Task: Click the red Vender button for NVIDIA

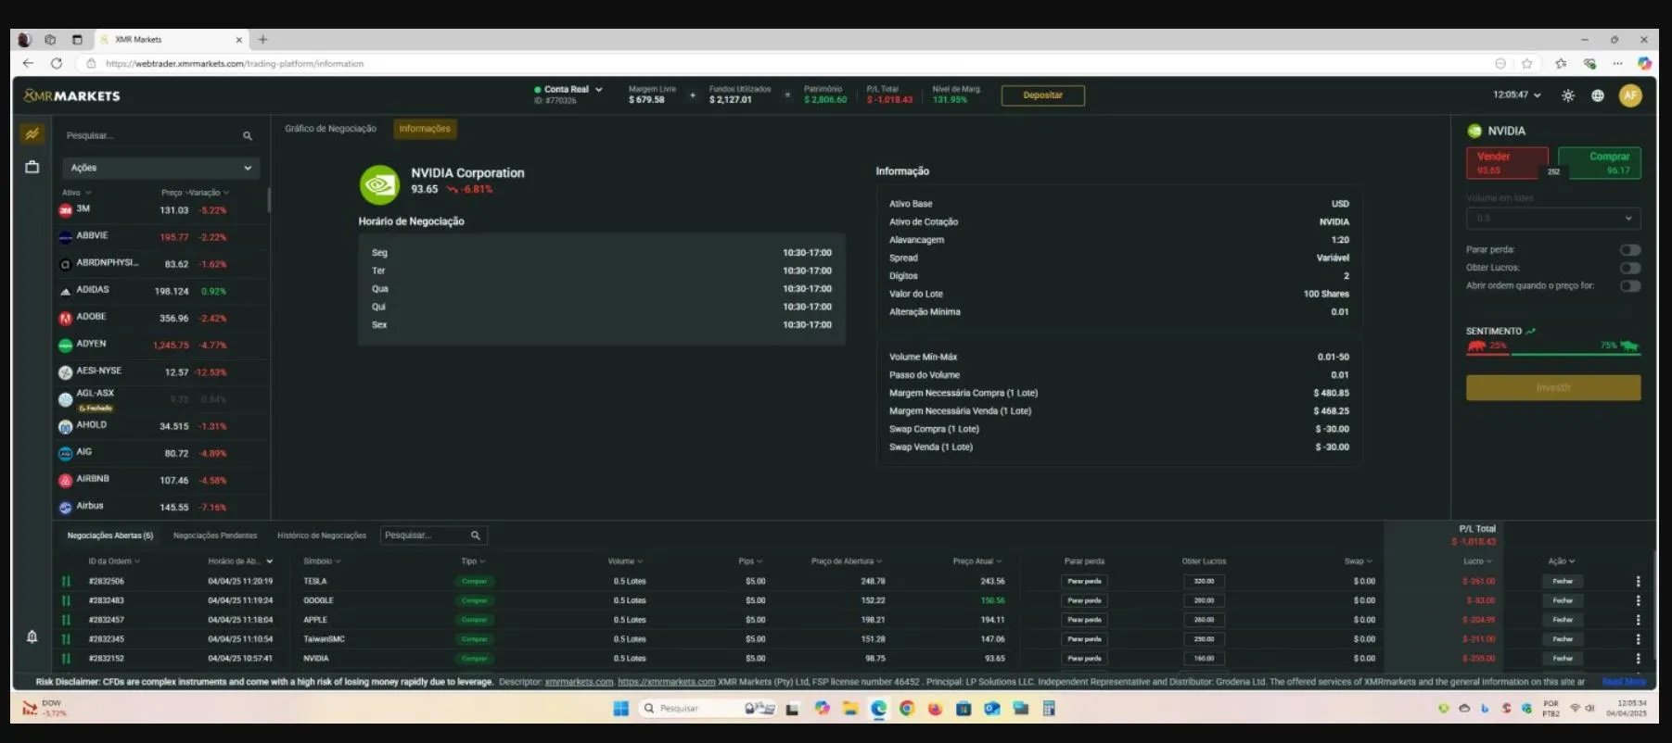Action: point(1507,163)
